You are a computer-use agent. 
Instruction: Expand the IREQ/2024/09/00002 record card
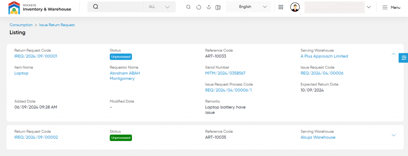[x=394, y=135]
